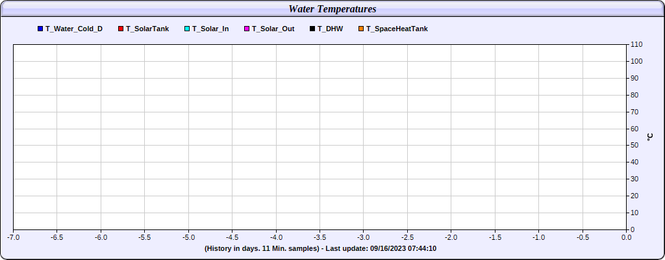Toggle the T_SolarTank series label
The width and height of the screenshot is (665, 260).
point(147,29)
